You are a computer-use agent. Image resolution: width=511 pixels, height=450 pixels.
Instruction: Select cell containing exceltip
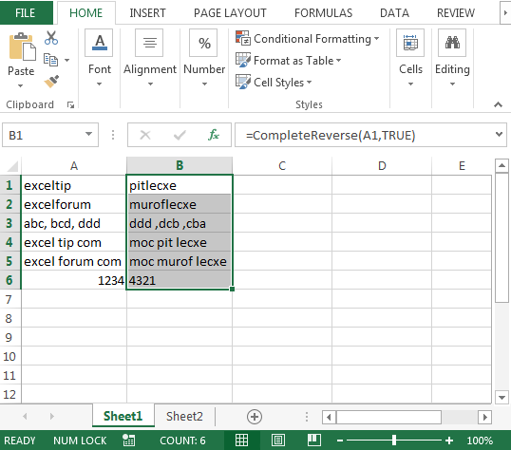(x=74, y=185)
